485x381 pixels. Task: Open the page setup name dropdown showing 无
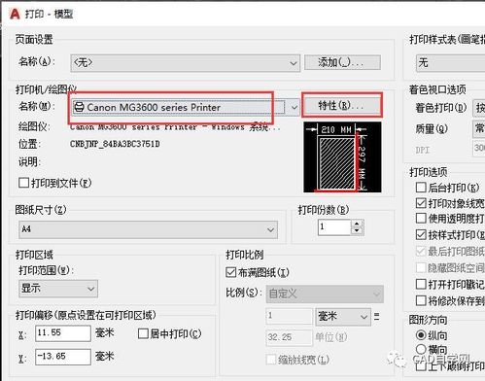[185, 63]
